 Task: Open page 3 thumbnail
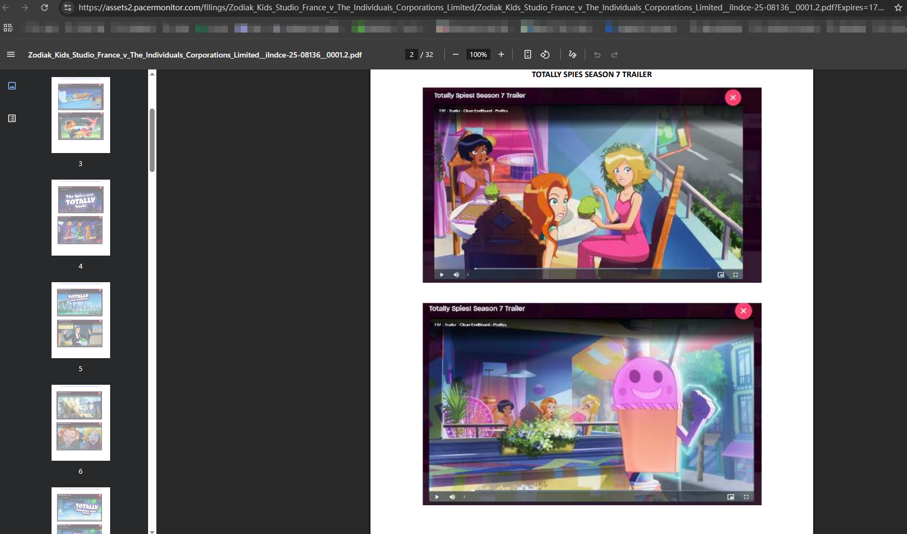(x=81, y=115)
